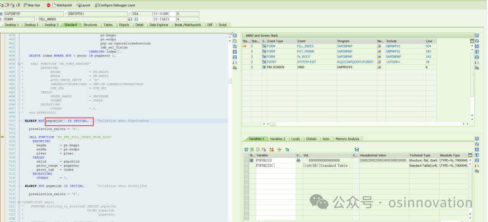Click the PNPOBJID[] variable name cell
The height and width of the screenshot is (222, 488).
(276, 165)
